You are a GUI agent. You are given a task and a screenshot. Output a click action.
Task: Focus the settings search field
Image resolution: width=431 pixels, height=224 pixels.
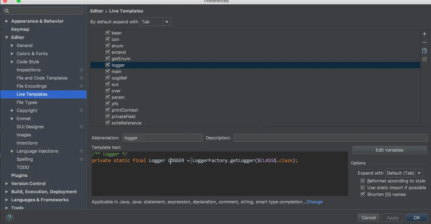click(43, 11)
